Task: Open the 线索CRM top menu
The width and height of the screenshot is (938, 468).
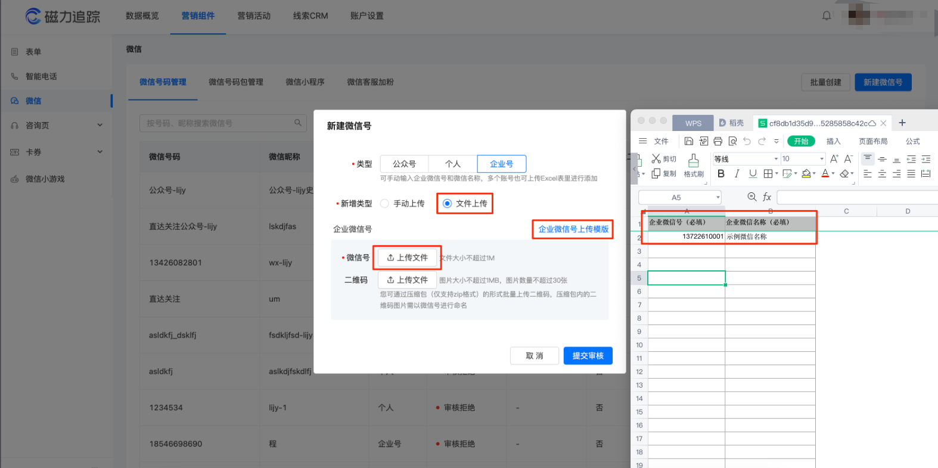Action: [x=310, y=16]
